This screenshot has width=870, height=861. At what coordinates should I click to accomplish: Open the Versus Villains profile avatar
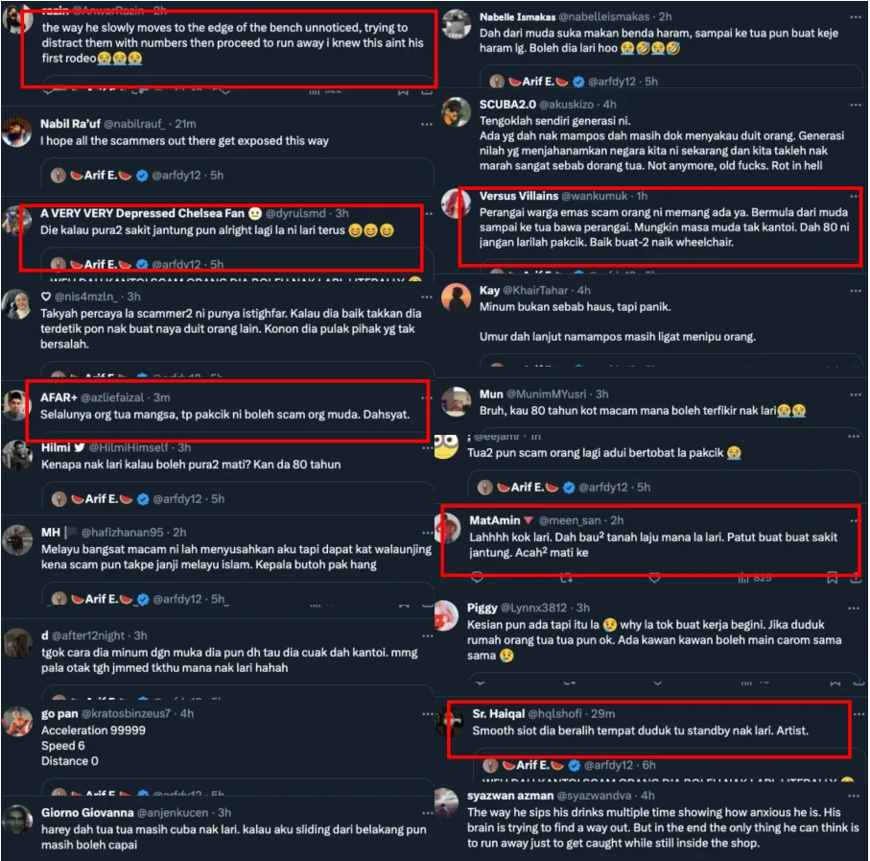tap(456, 203)
